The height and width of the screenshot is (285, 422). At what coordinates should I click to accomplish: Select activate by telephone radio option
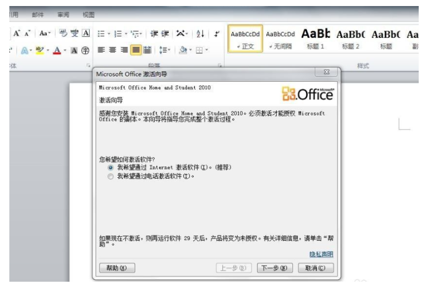[111, 176]
